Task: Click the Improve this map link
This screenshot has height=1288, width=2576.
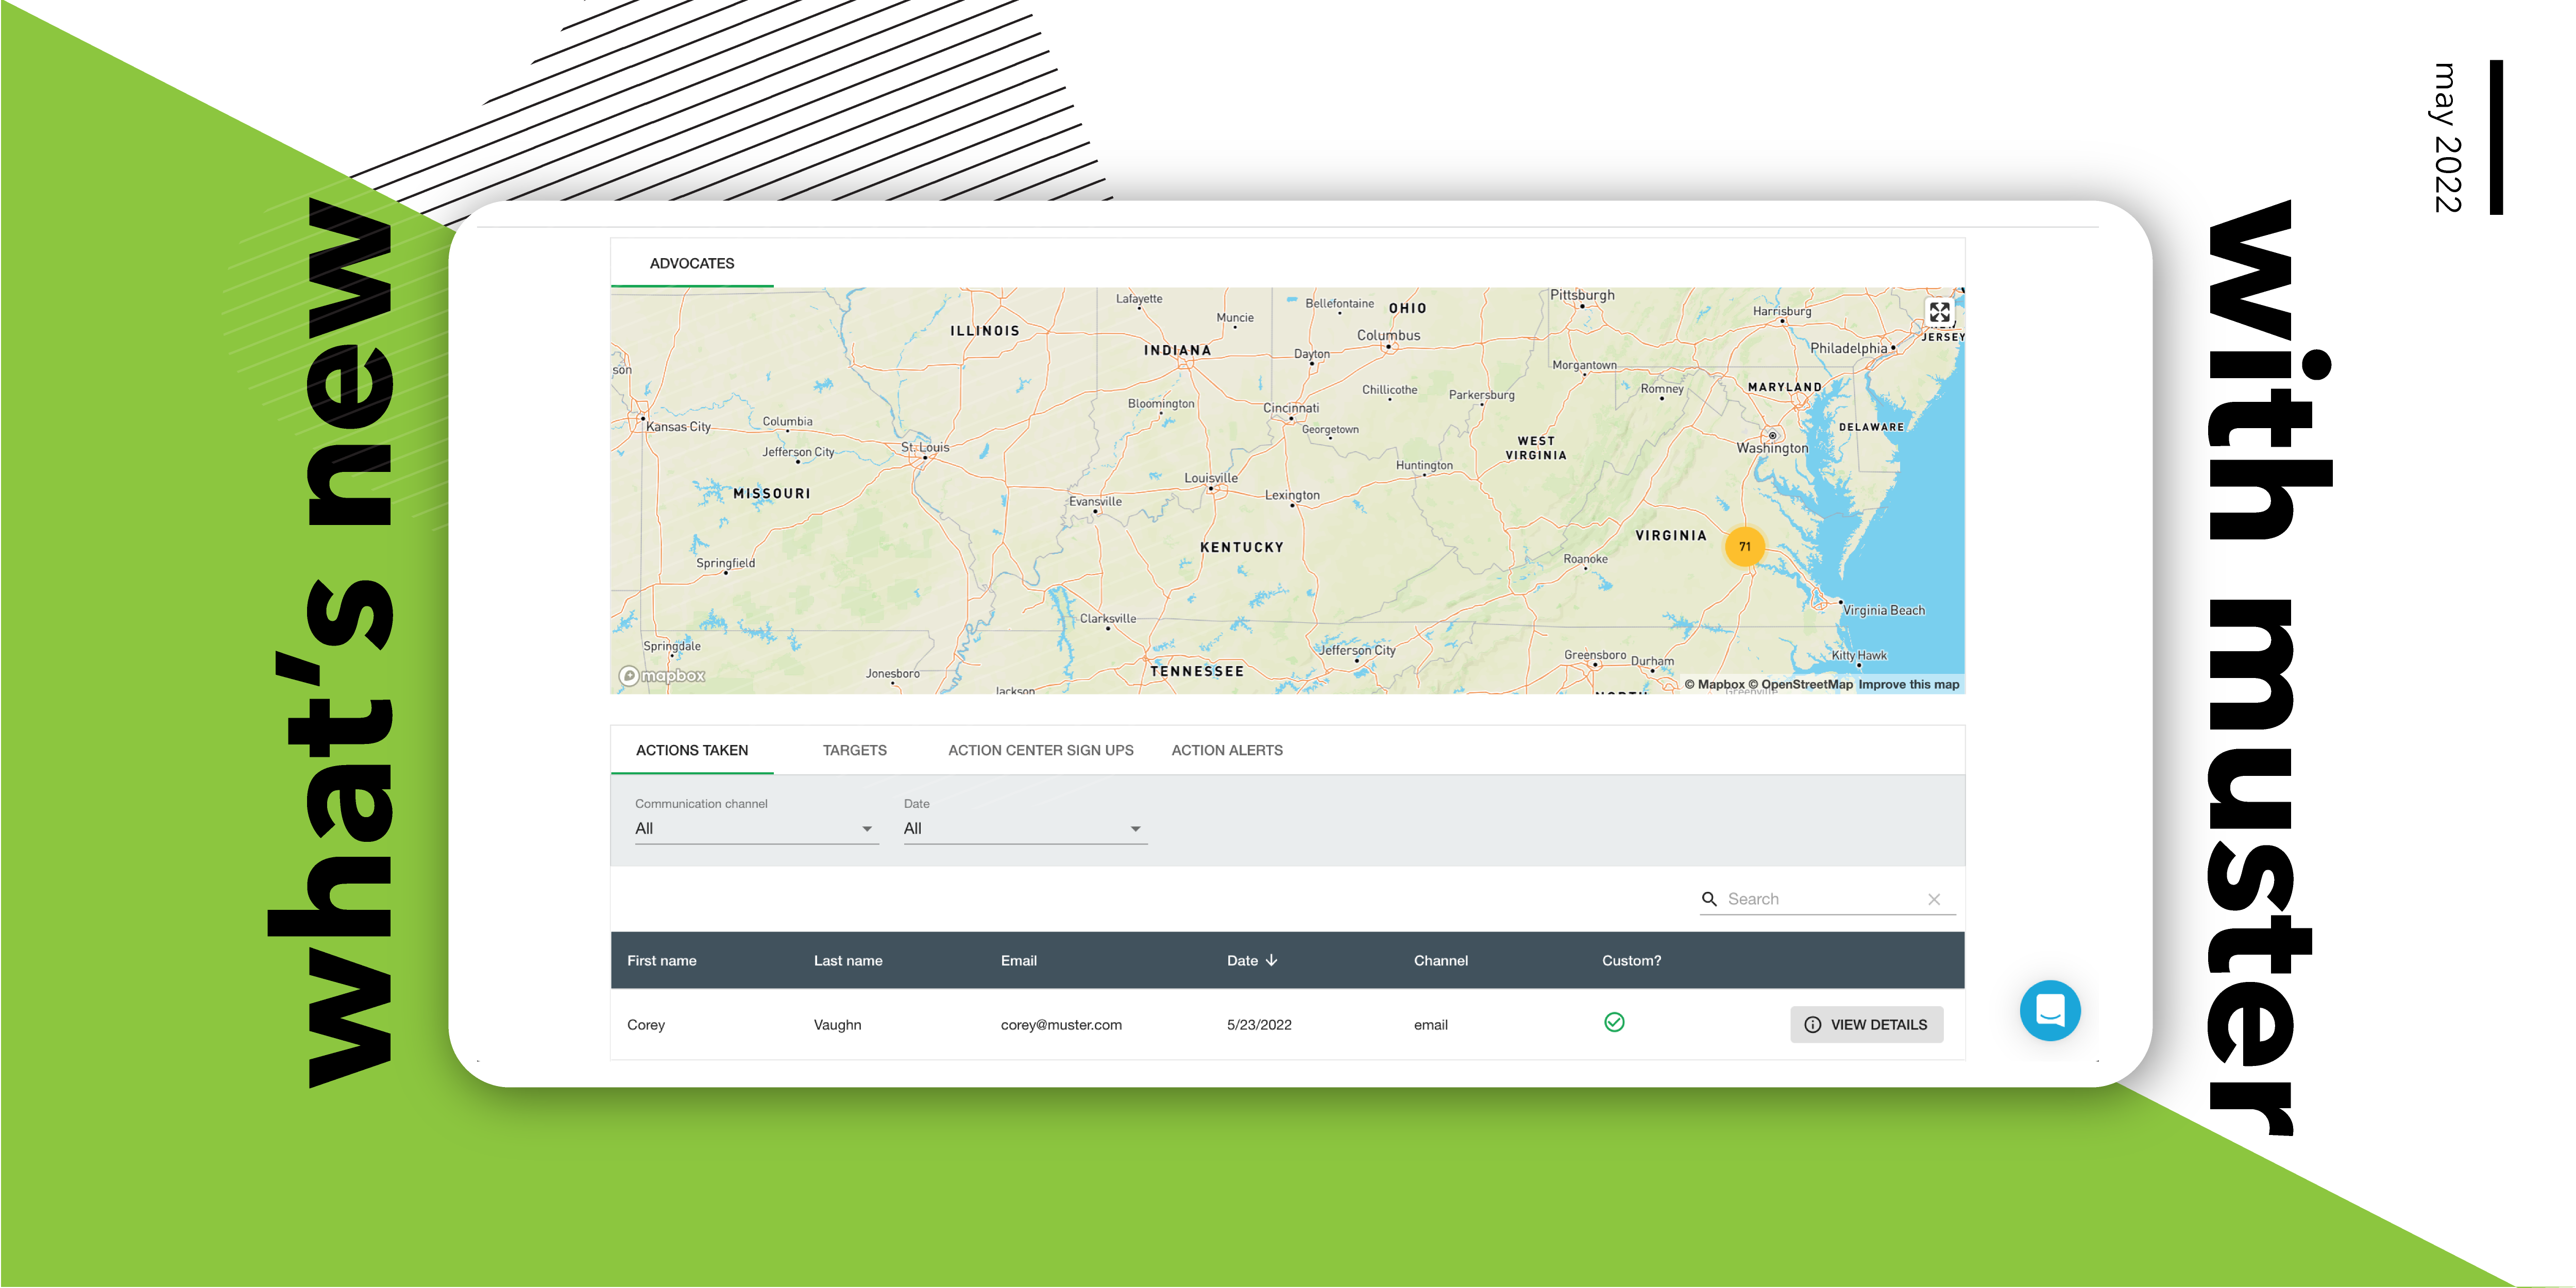Action: pos(1908,685)
